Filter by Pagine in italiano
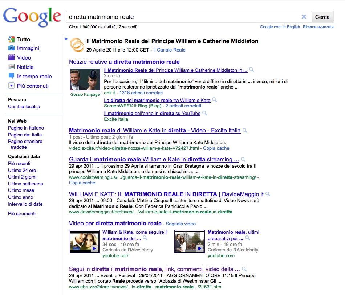 pos(26,128)
